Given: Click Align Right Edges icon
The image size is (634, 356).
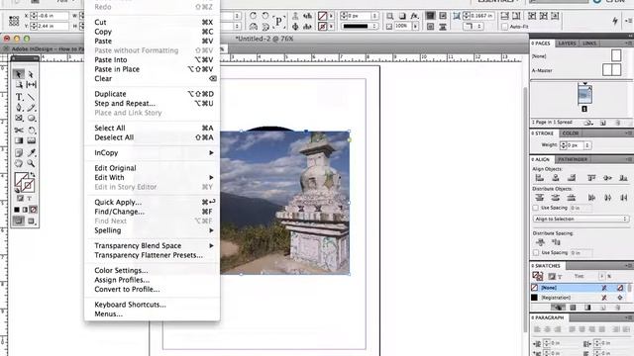Looking at the screenshot, I should [x=572, y=178].
